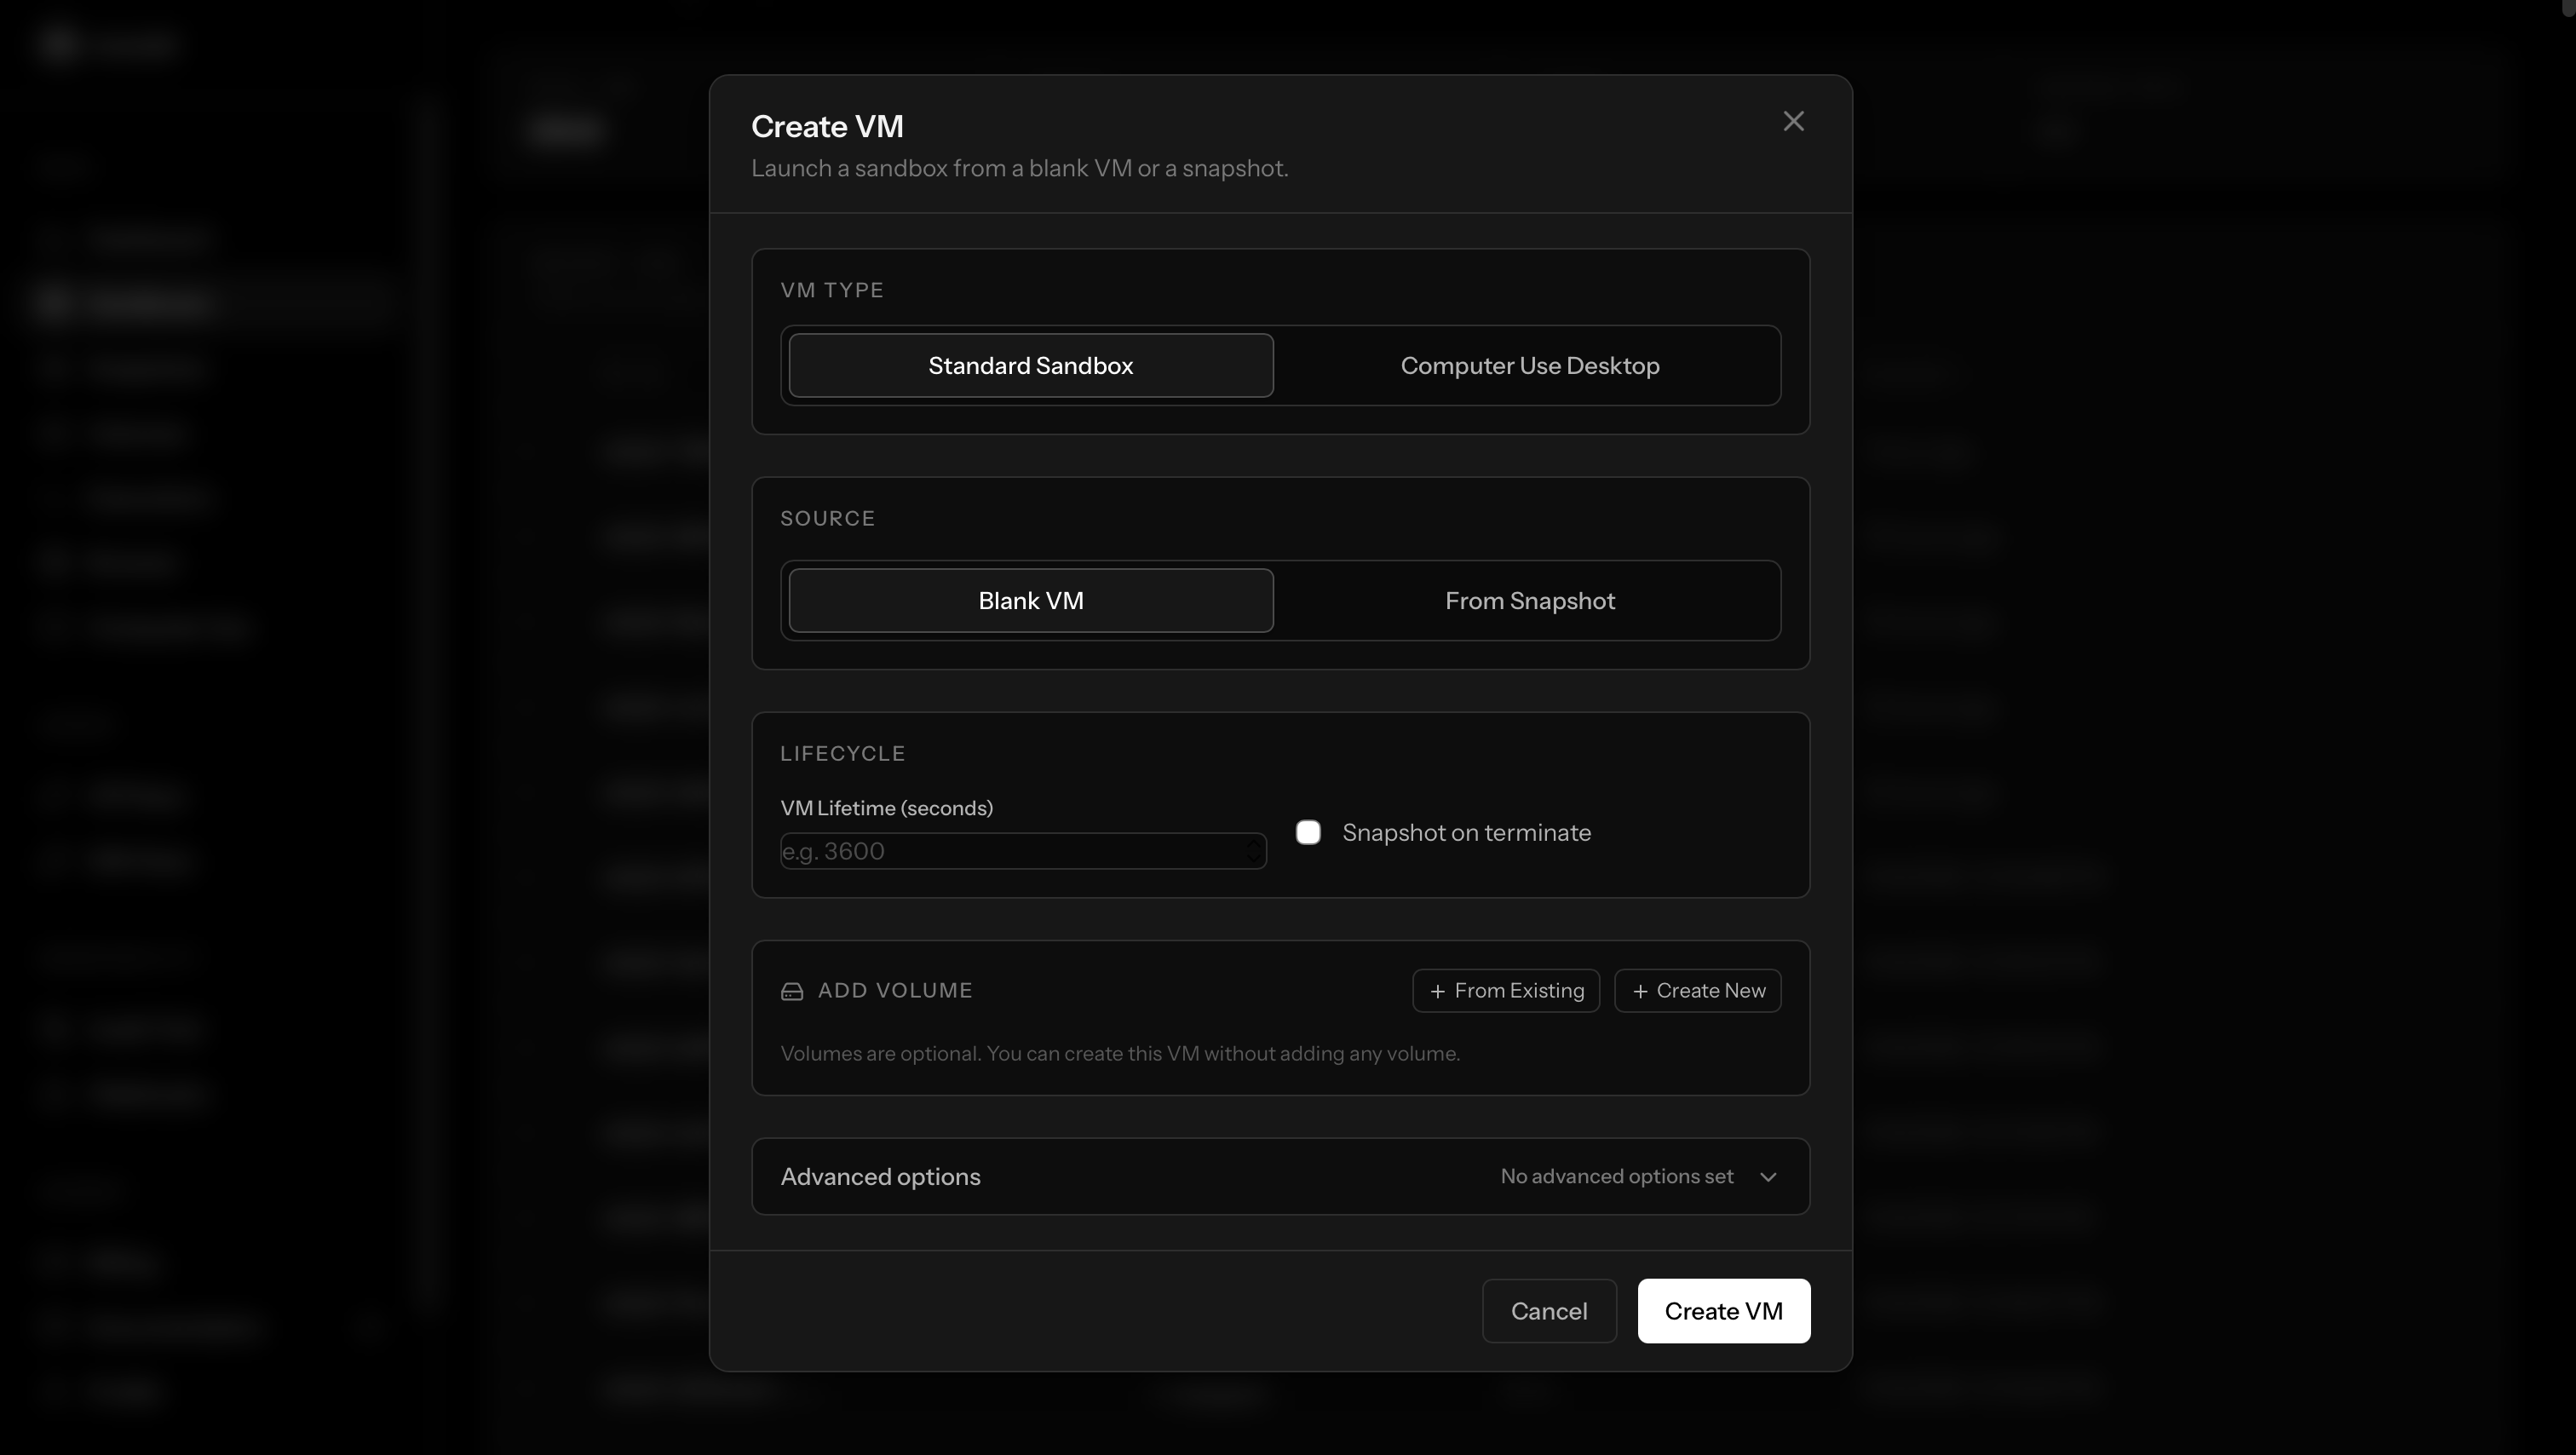Click the plus icon on From Existing
Image resolution: width=2576 pixels, height=1455 pixels.
coord(1437,991)
